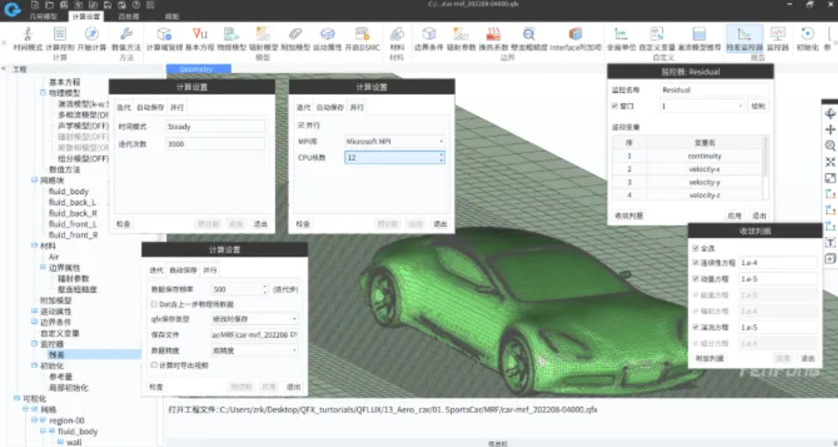Click the 迭代次数 input field showing 3000
Viewport: 838px width, 447px height.
tap(214, 143)
